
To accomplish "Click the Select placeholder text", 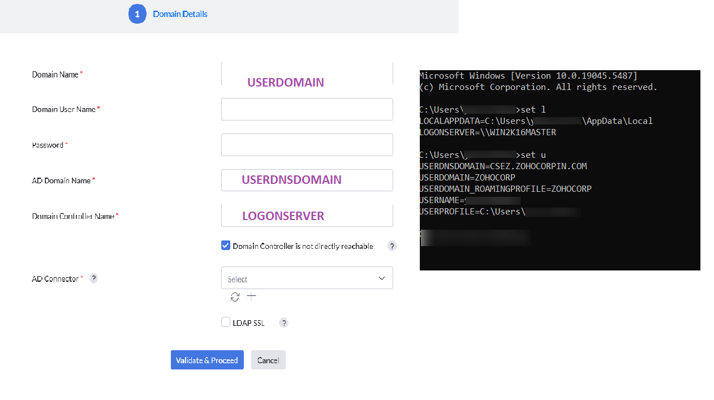I will (238, 278).
